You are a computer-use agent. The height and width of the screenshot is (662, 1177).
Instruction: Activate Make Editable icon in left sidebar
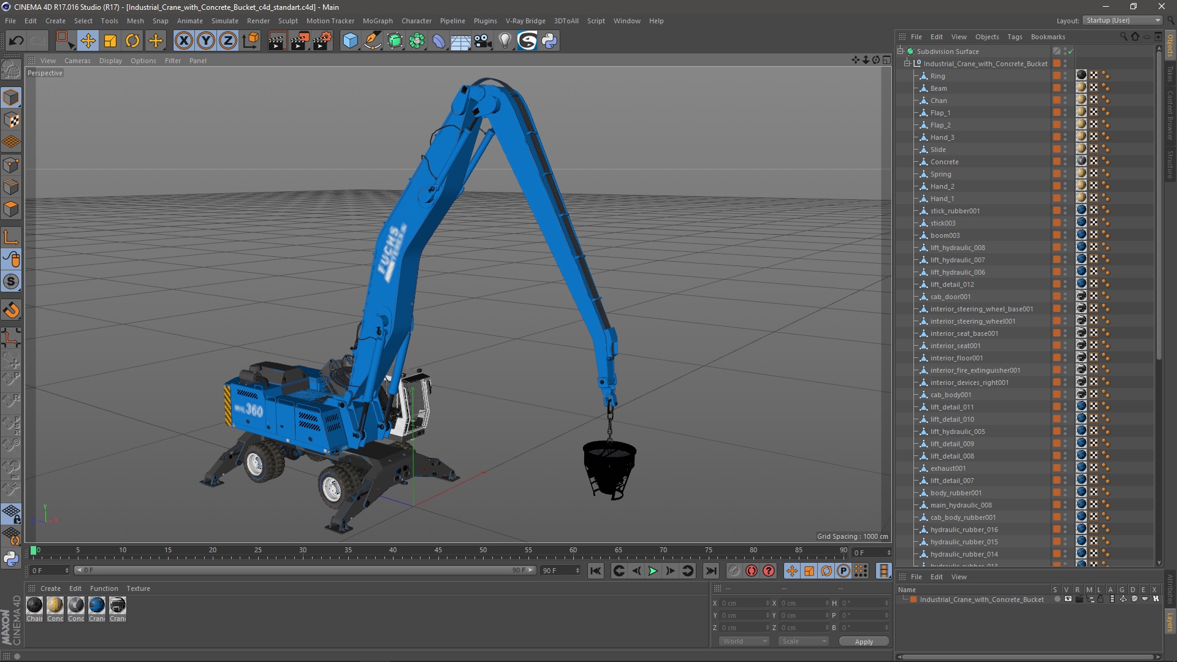pos(11,70)
